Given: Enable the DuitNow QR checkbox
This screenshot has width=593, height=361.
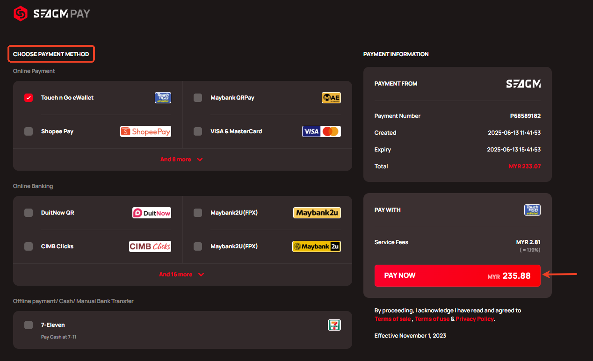Looking at the screenshot, I should click(29, 213).
